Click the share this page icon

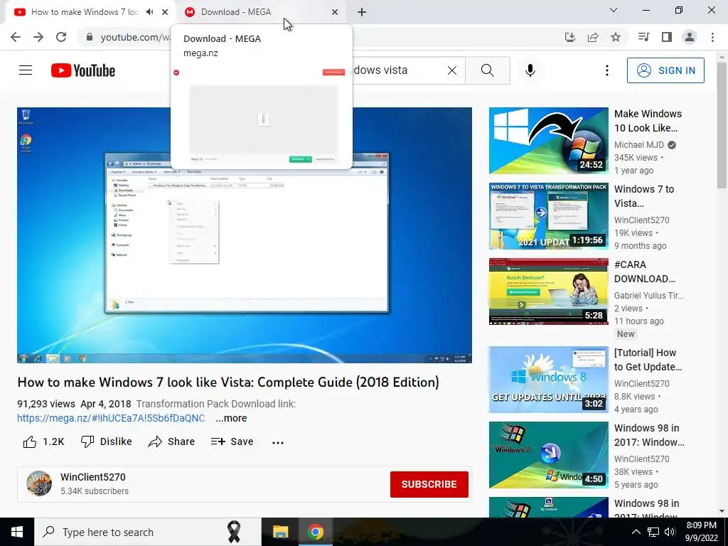(593, 37)
